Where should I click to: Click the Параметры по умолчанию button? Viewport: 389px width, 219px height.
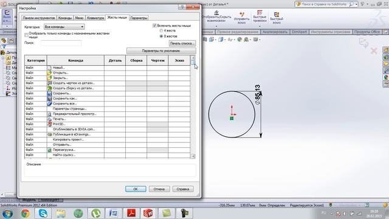(x=161, y=51)
